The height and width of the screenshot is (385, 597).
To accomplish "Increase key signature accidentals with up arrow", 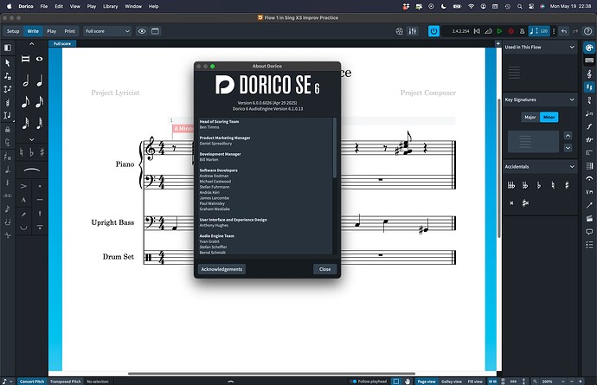I will (568, 136).
